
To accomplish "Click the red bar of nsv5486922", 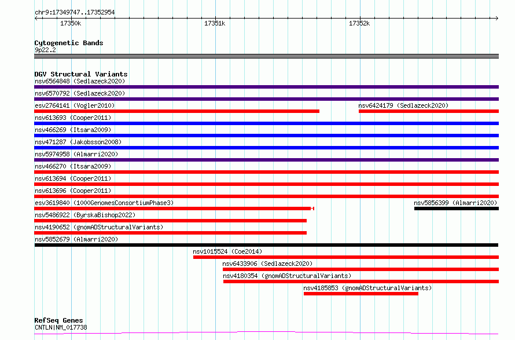I will [x=171, y=221].
